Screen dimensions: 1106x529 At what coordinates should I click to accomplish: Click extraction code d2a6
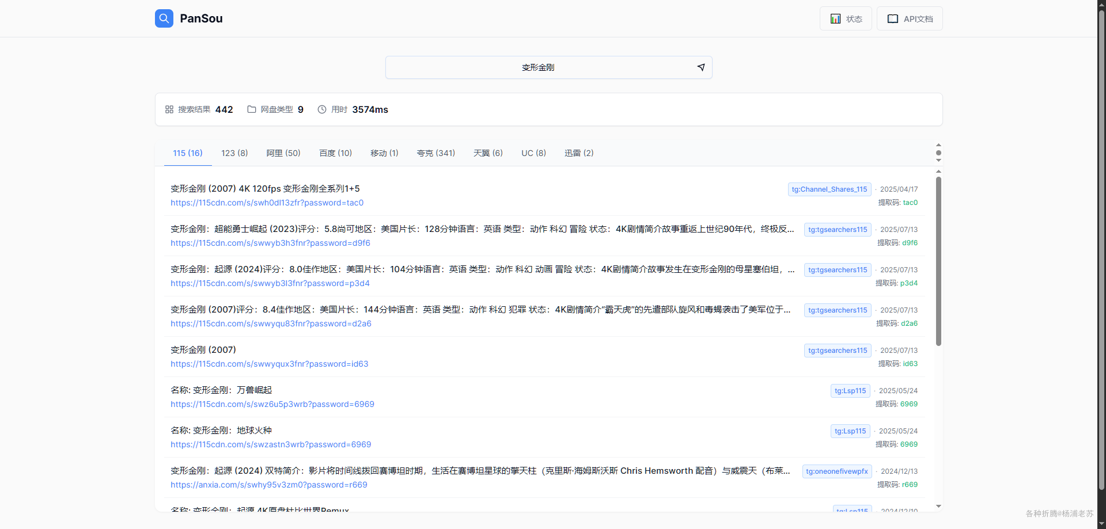point(910,324)
